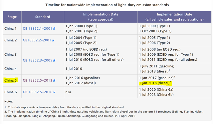The width and height of the screenshot is (213, 124).
Task: Open the GB18352.2-2001 standard link
Action: click(x=37, y=40)
